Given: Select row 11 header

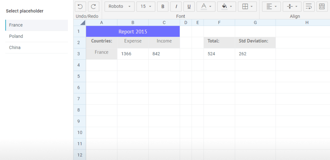Looking at the screenshot, I should (x=80, y=144).
